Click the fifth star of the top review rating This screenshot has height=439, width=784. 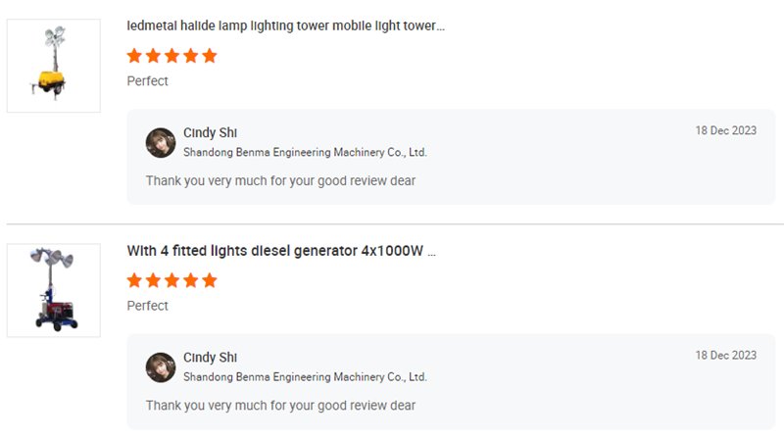point(209,56)
